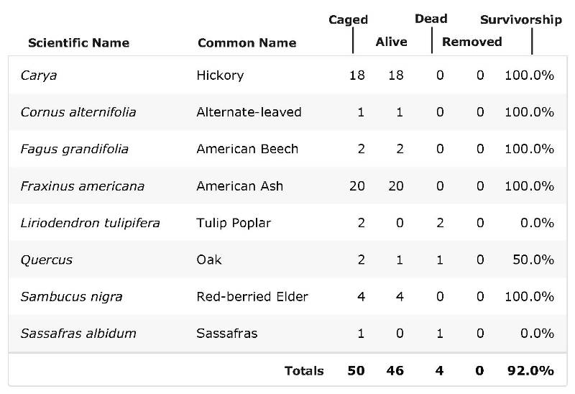Select the Caged column header
The width and height of the screenshot is (575, 394).
[348, 20]
